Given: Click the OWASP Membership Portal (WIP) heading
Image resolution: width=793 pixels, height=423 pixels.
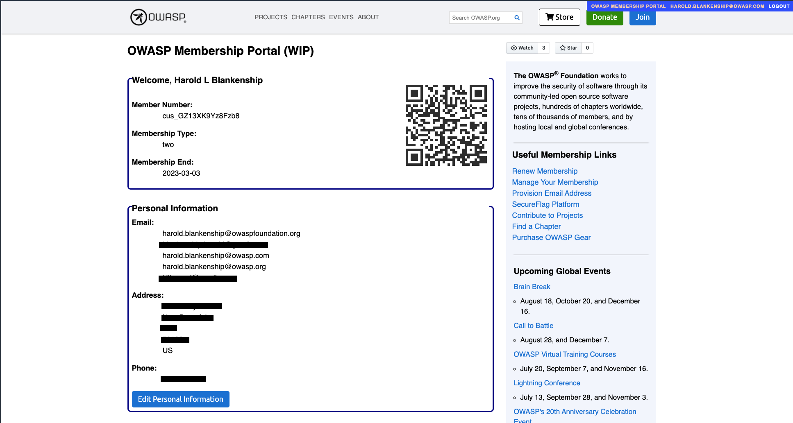Looking at the screenshot, I should (x=220, y=51).
